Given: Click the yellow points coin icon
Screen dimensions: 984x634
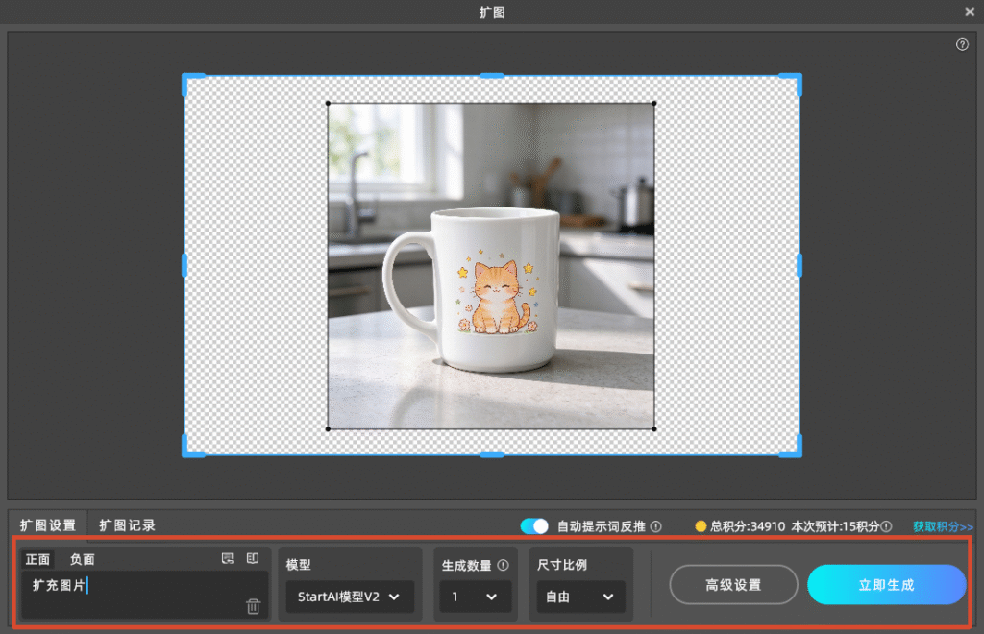Looking at the screenshot, I should (701, 526).
